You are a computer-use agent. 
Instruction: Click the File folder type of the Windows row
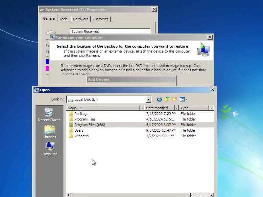(x=188, y=136)
